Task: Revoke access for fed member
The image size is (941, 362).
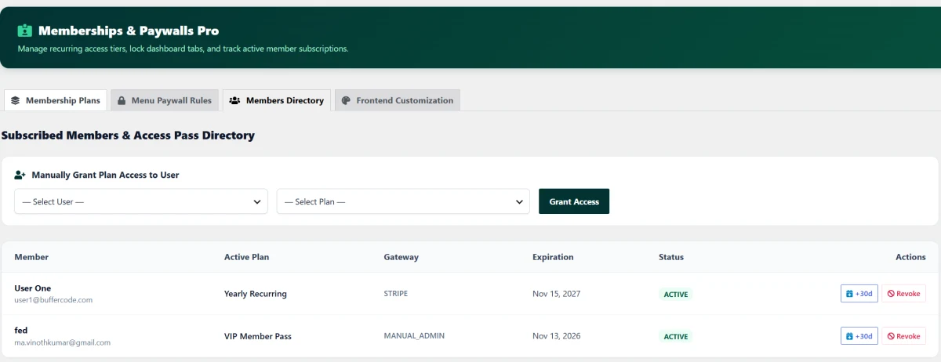Action: [903, 336]
